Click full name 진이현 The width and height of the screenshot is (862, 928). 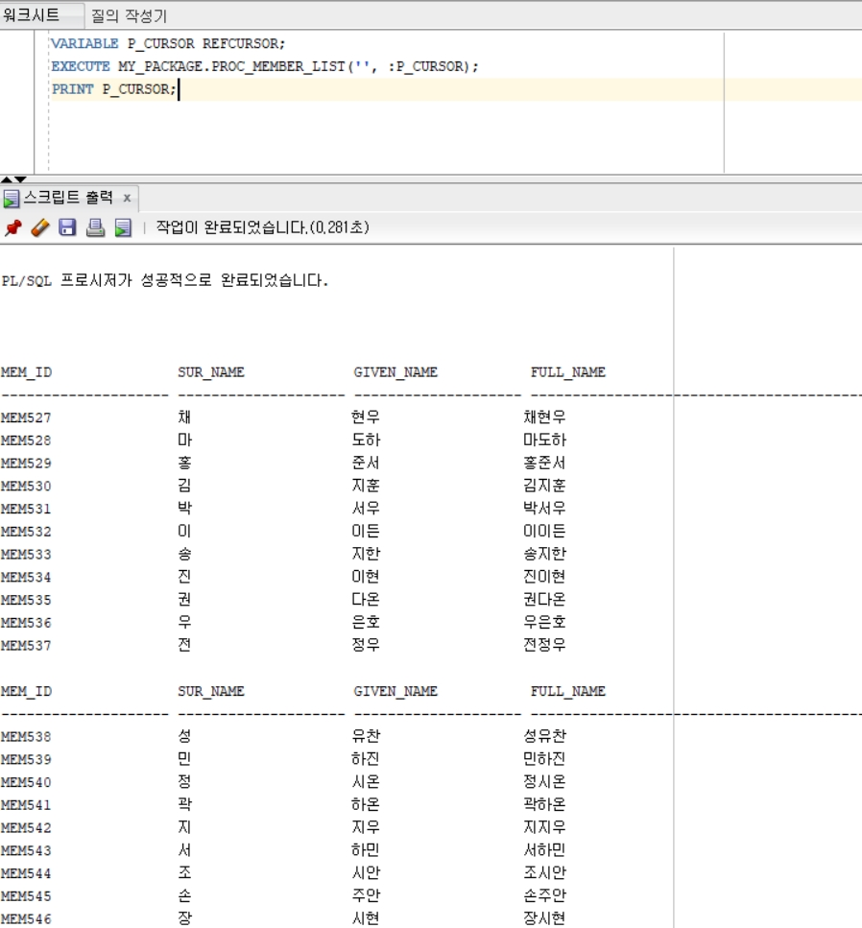[544, 577]
